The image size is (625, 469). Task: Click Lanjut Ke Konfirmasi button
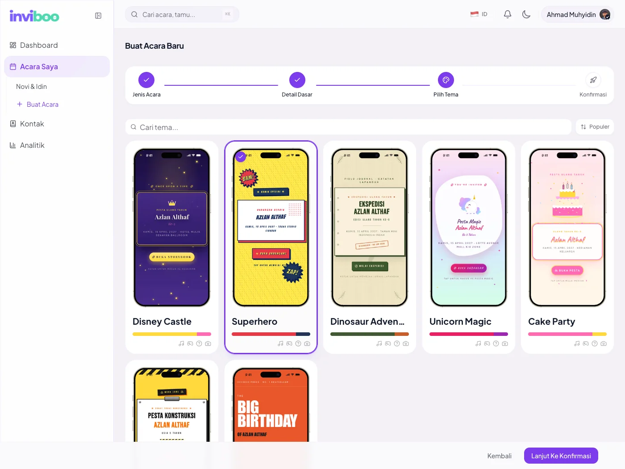coord(561,456)
